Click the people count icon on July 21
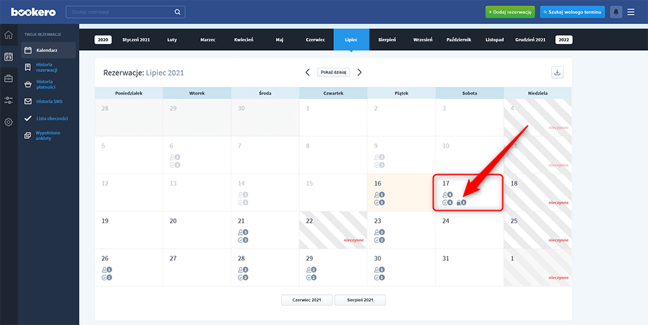Screen dimensions: 648x325 click(x=240, y=232)
